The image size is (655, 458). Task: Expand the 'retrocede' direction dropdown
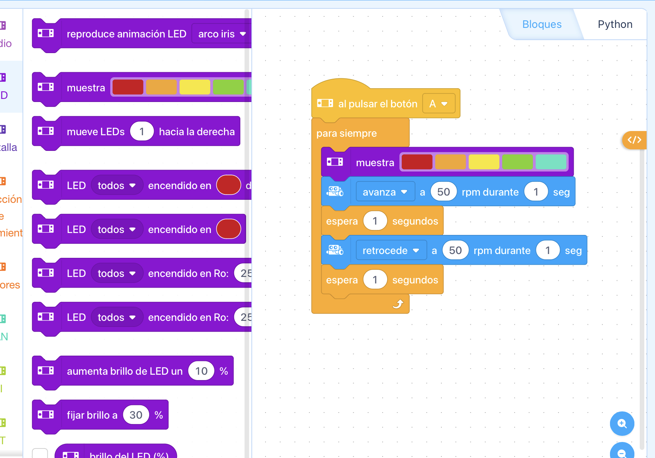391,251
